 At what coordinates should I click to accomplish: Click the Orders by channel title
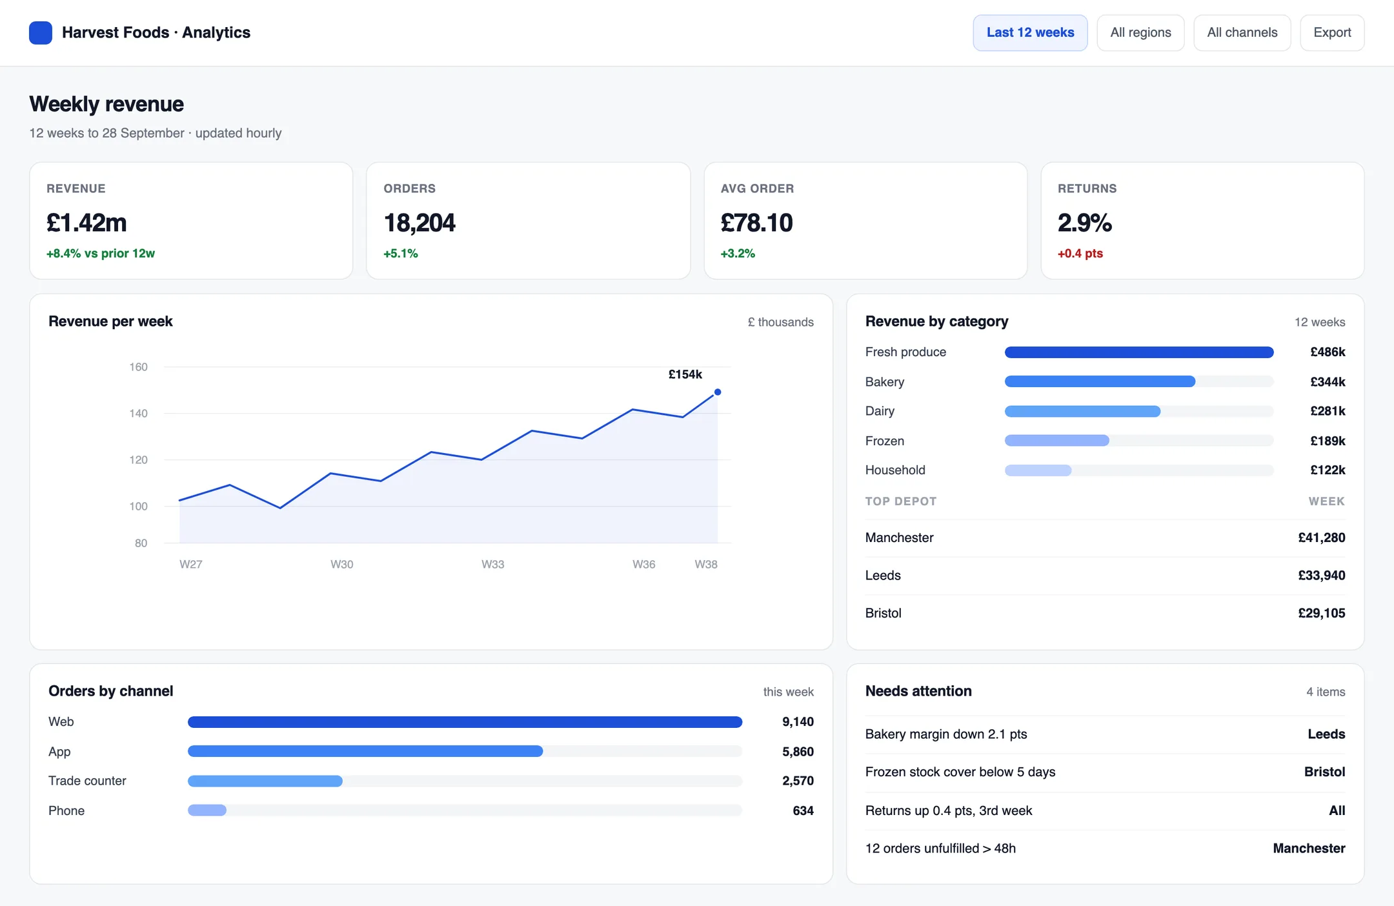click(x=110, y=691)
